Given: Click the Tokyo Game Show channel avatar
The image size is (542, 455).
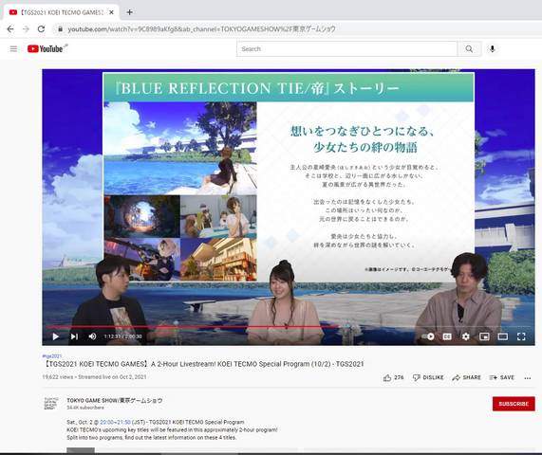Looking at the screenshot, I should (x=51, y=403).
